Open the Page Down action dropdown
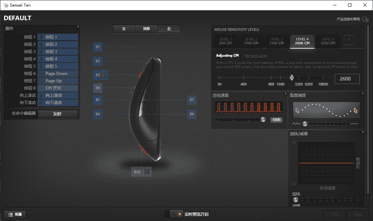Image resolution: width=373 pixels, height=221 pixels. coord(58,74)
